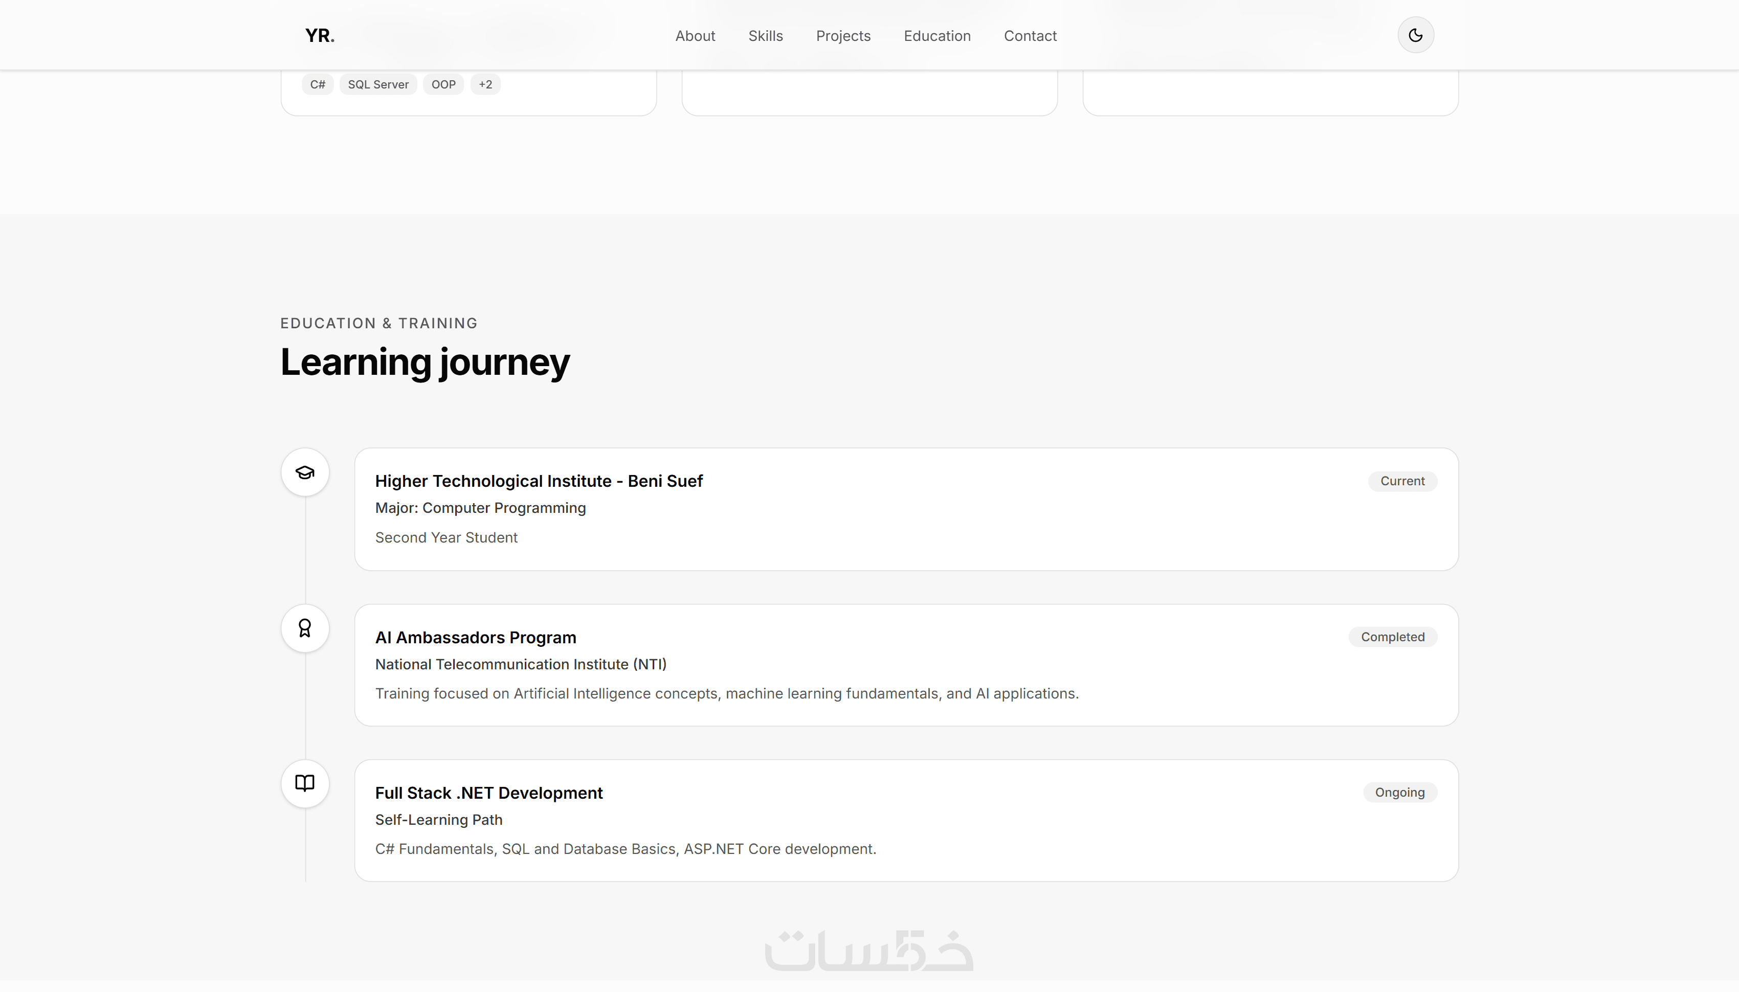Click the Current status badge
Screen dimensions: 1739x992
click(x=1402, y=481)
